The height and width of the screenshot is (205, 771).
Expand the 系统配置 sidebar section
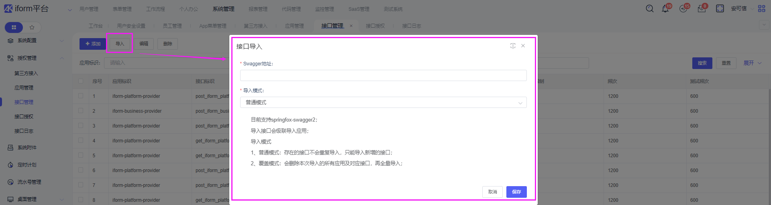point(35,41)
